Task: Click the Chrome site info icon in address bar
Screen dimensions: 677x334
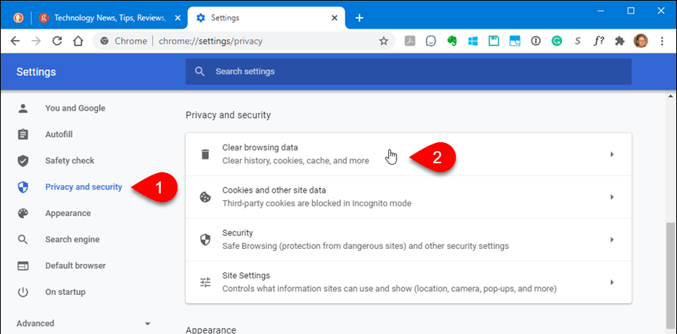Action: click(x=104, y=41)
